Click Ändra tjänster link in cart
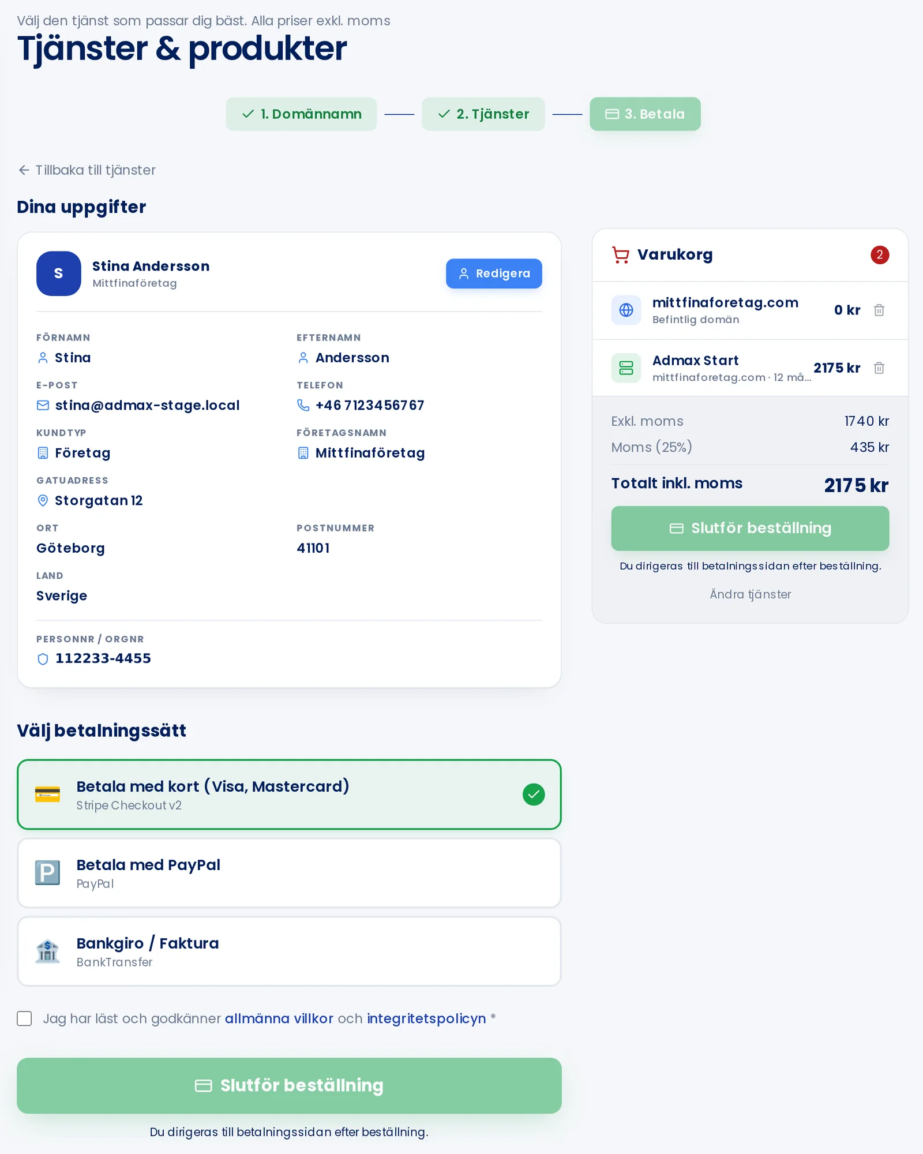Image resolution: width=923 pixels, height=1154 pixels. point(750,594)
